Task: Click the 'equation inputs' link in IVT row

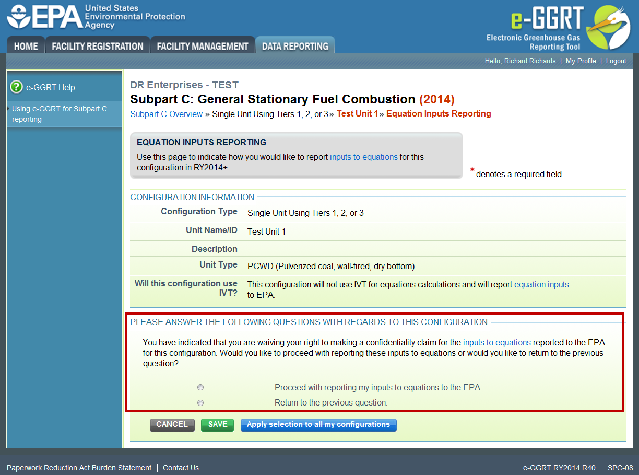Action: click(x=541, y=284)
